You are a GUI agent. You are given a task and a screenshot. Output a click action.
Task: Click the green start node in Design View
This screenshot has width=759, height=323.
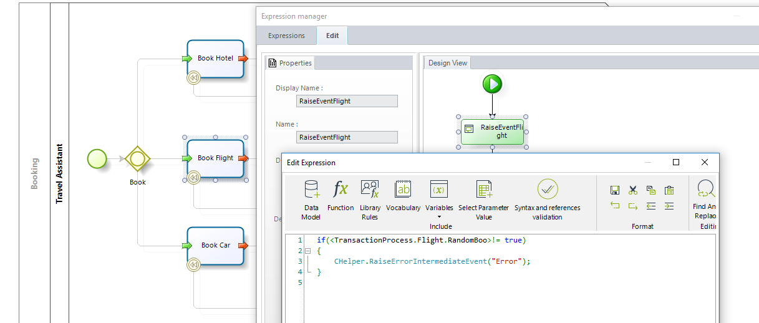[x=492, y=84]
